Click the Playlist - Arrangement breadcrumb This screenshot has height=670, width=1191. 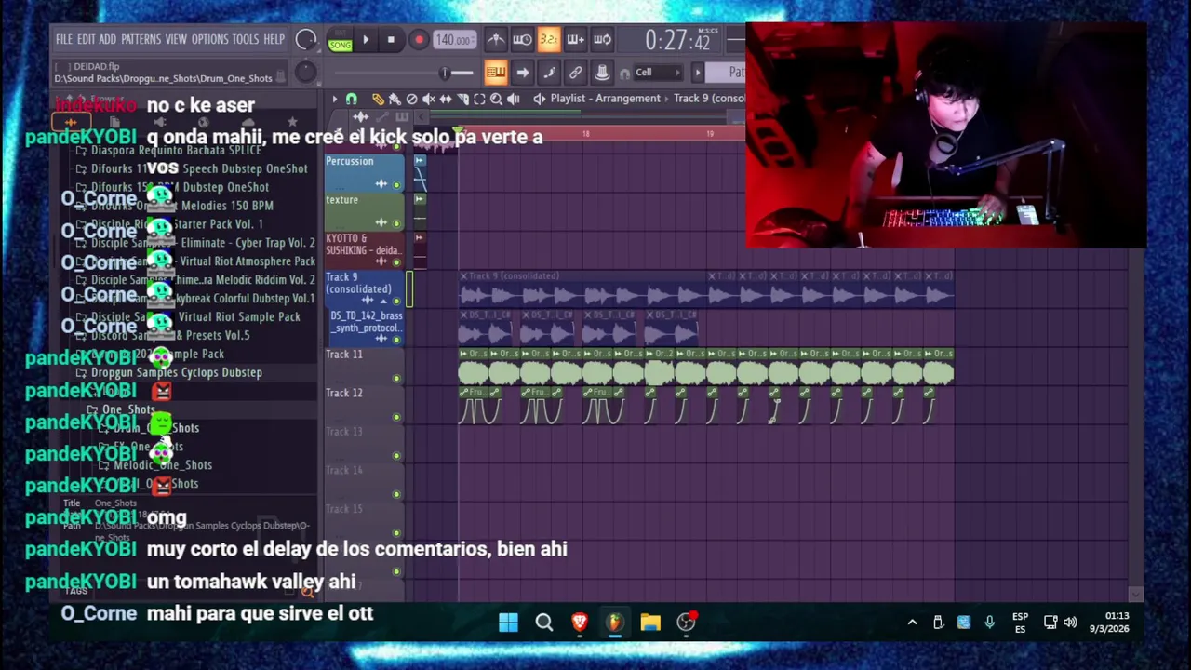605,99
